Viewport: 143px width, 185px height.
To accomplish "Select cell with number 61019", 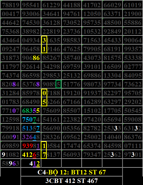I will (133, 5).
